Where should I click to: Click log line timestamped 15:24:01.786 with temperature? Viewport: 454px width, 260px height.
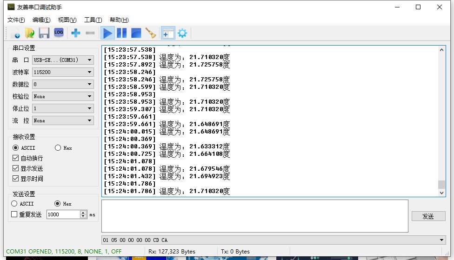click(167, 191)
